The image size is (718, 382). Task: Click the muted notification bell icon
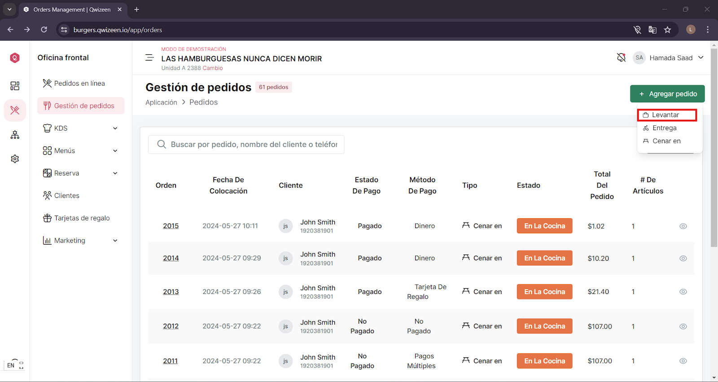621,57
